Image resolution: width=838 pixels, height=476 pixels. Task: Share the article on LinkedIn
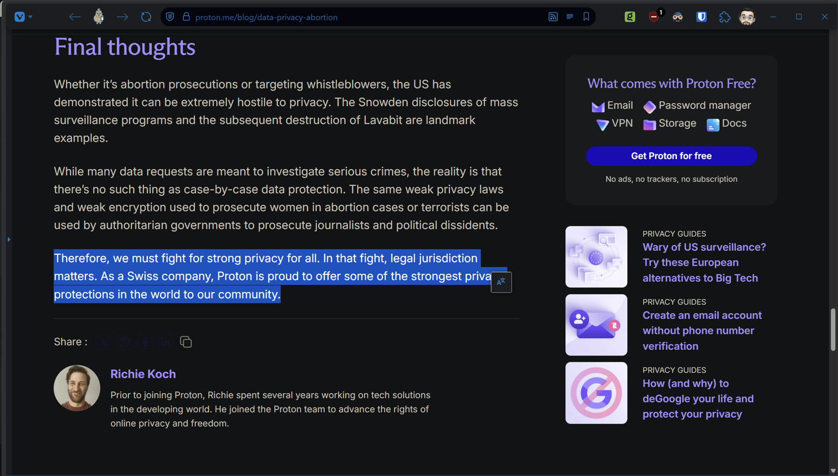pos(165,342)
